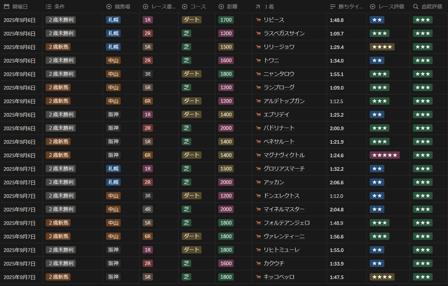Open the 距離 column header dropdown
Viewport: 448px width, 286px height.
point(221,7)
